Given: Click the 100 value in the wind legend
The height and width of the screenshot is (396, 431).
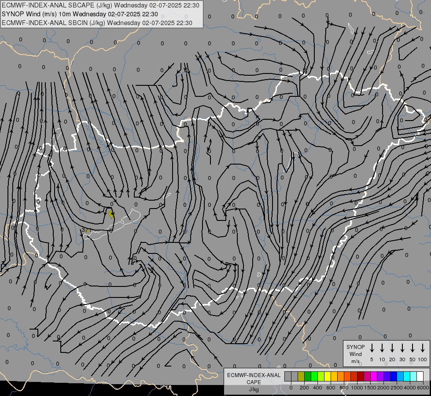Looking at the screenshot, I should 423,359.
